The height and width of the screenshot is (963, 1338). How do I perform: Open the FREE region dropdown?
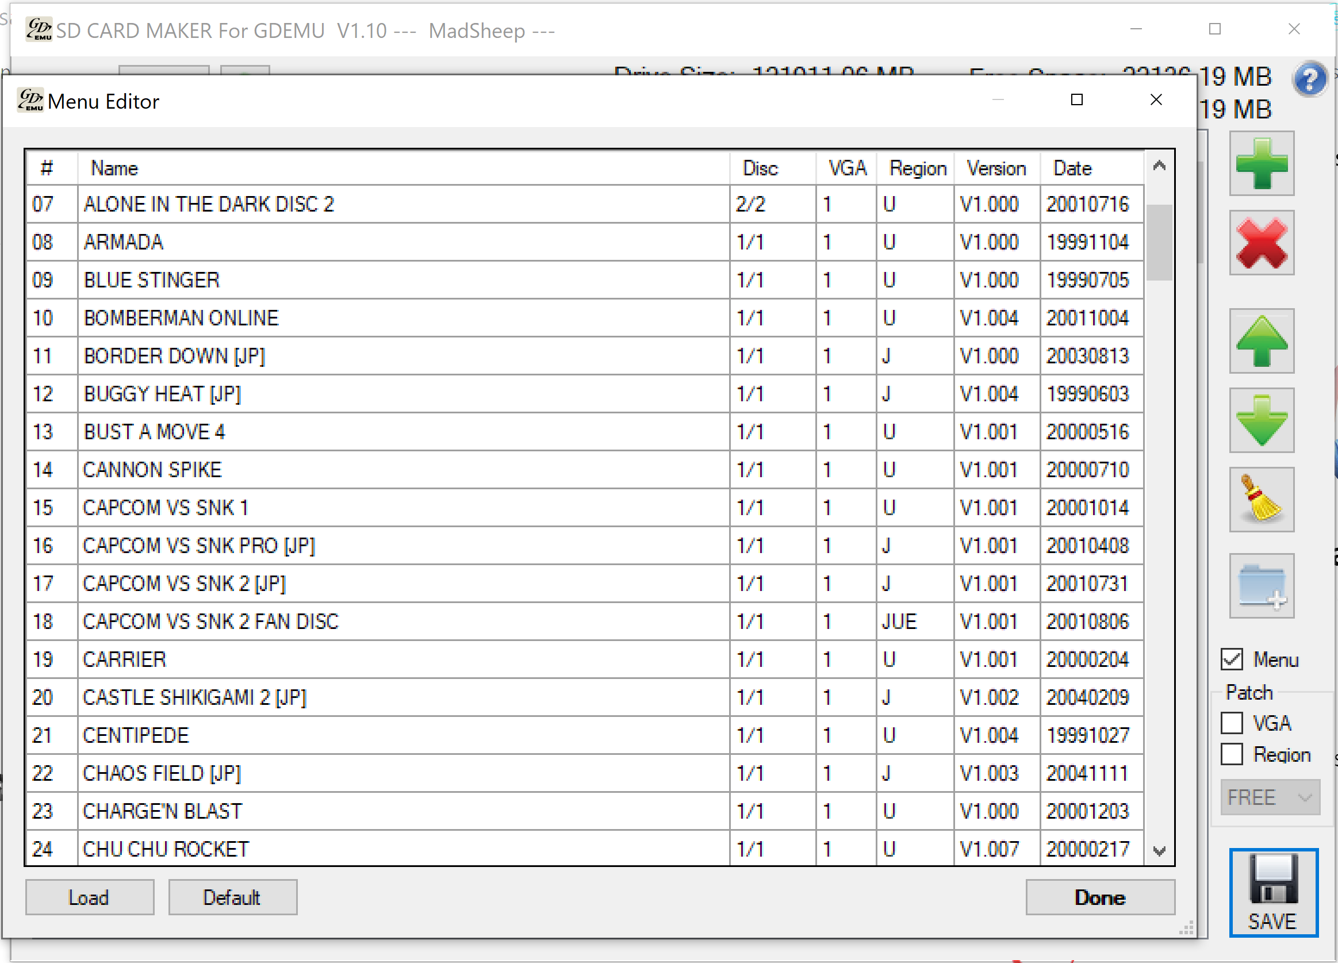1270,797
